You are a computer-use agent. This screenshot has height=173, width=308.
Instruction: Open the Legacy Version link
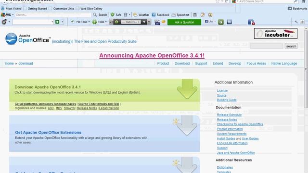click(x=109, y=108)
